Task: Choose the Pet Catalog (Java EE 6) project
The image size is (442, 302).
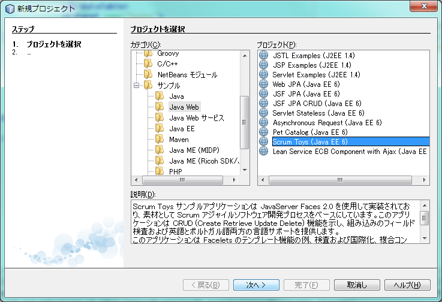Action: coord(310,132)
